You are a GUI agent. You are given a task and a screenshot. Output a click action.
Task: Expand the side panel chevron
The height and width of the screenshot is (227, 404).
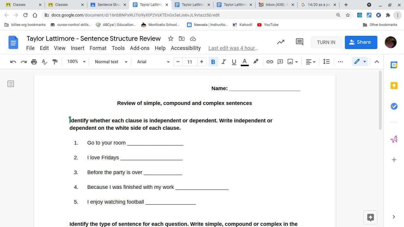[x=394, y=217]
